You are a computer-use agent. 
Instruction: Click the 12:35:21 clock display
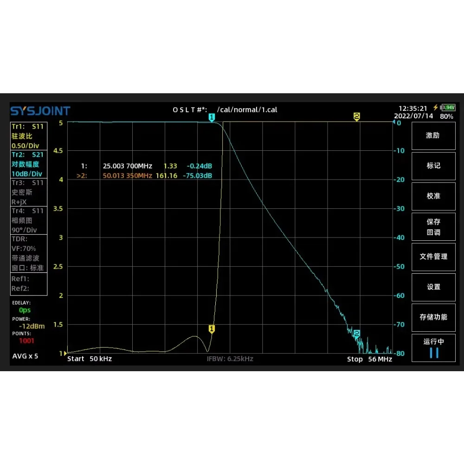pos(413,108)
